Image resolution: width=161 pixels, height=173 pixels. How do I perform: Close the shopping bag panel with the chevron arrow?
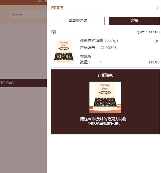[158, 8]
